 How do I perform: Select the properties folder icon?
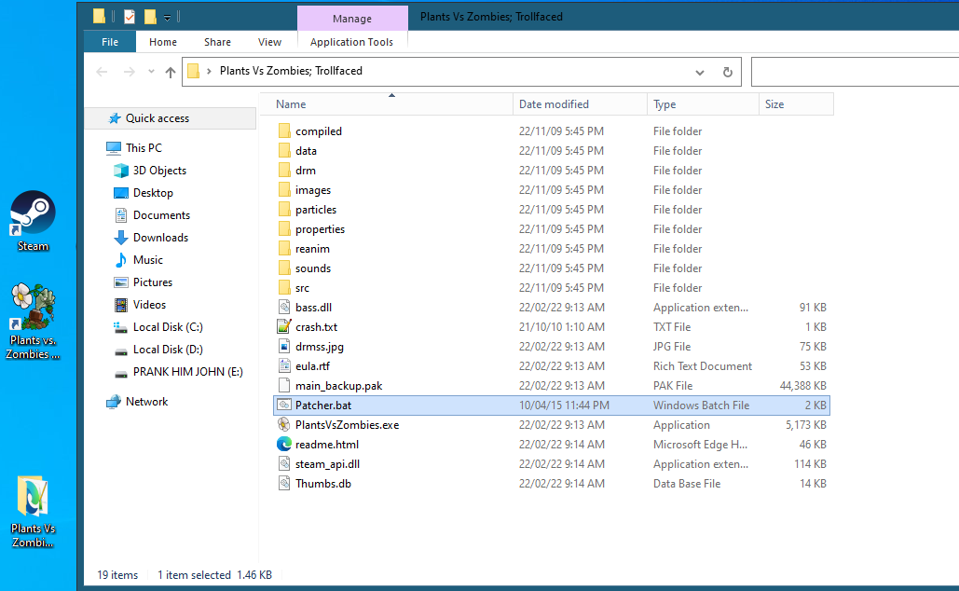(283, 228)
